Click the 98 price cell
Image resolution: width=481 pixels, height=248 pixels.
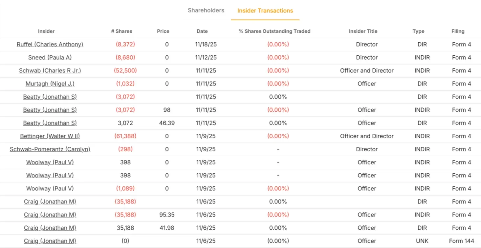(167, 110)
